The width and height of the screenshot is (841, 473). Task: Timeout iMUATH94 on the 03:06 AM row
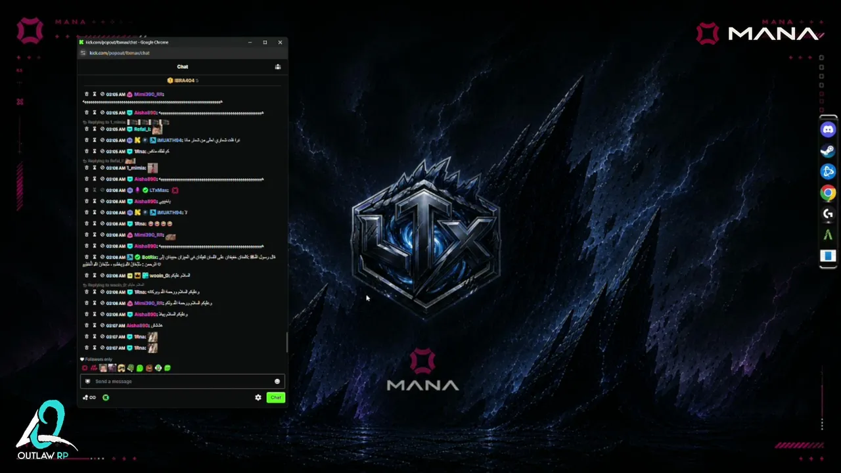point(94,212)
